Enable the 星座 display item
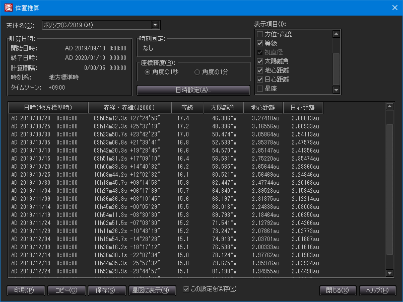The image size is (403, 302). point(260,89)
